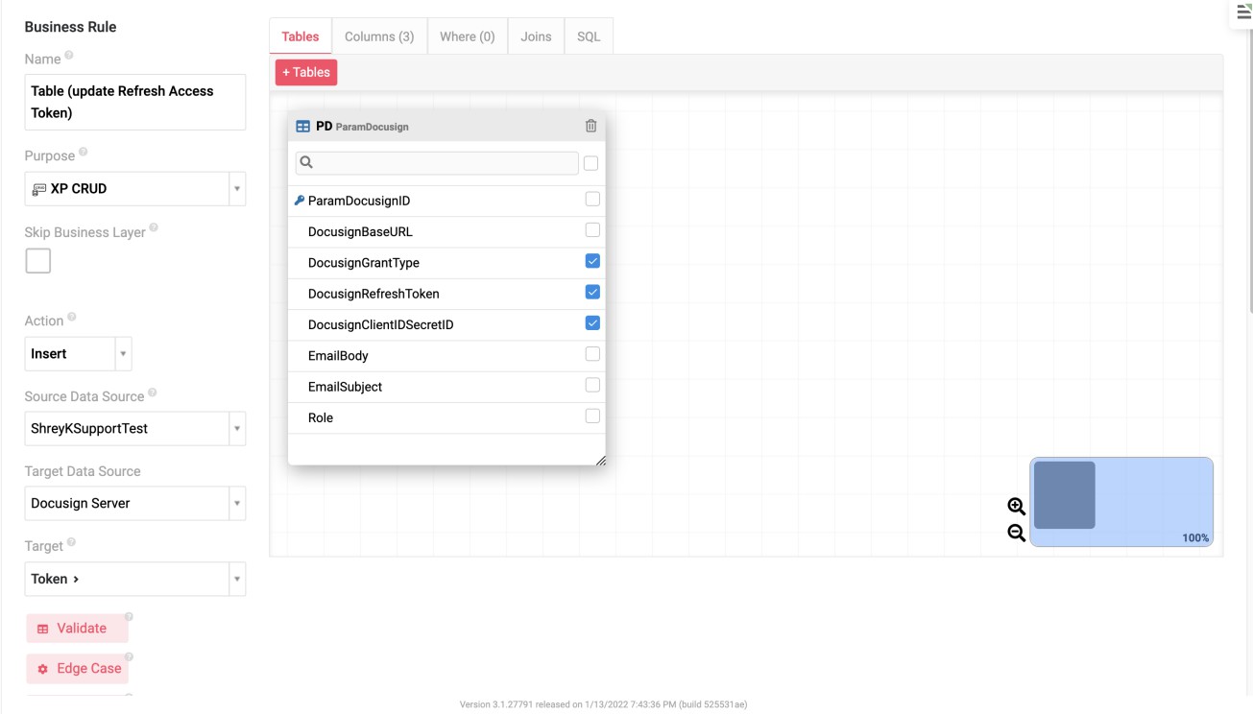
Task: Delete the ParamDocusign table using the trash icon
Action: coord(590,126)
